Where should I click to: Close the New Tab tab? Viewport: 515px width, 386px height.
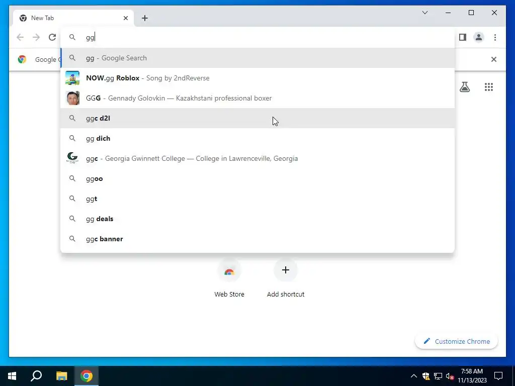[125, 18]
